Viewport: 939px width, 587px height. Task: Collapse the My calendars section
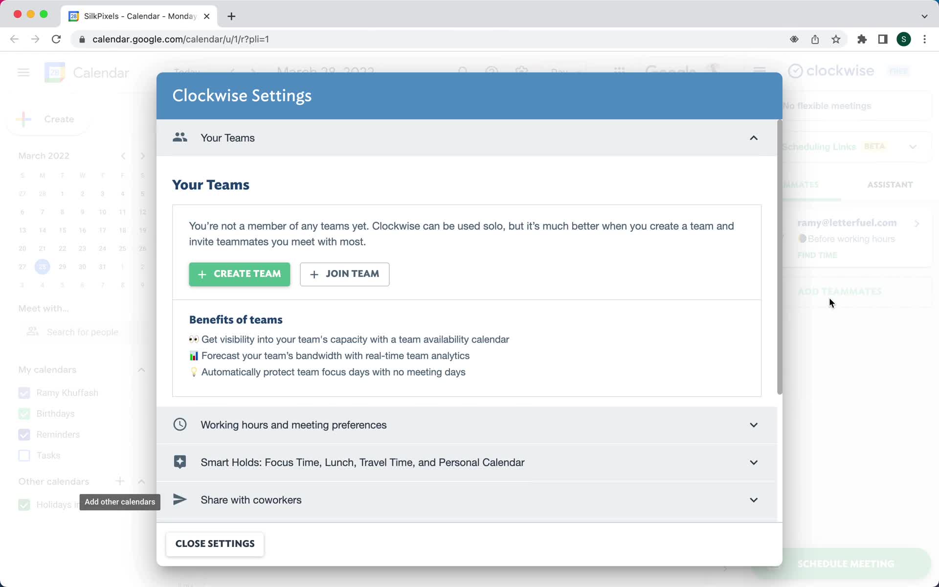point(141,370)
